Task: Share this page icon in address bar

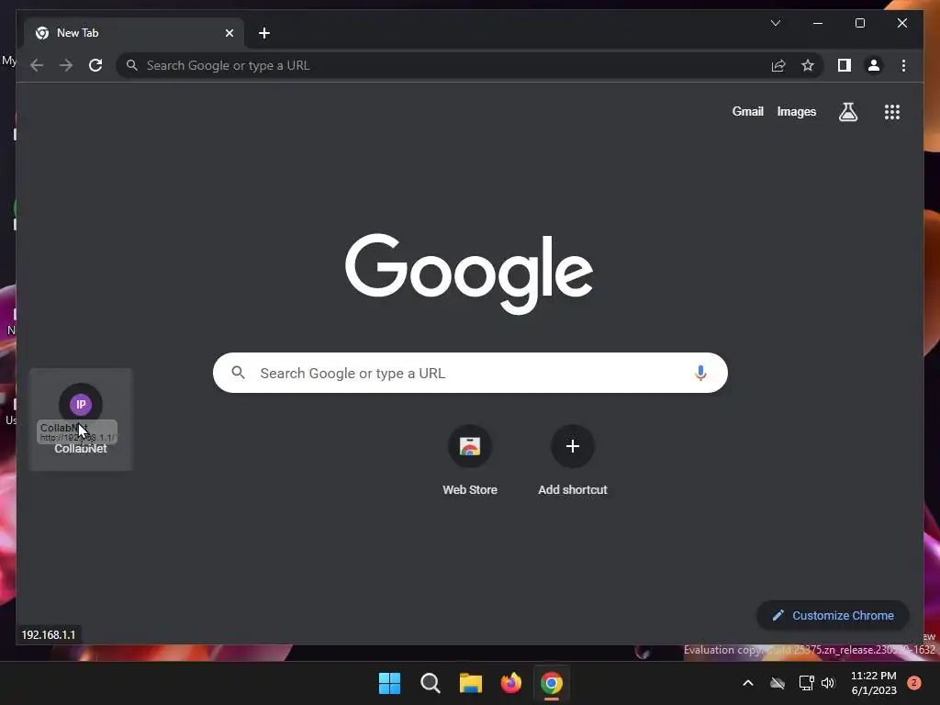Action: 778,65
